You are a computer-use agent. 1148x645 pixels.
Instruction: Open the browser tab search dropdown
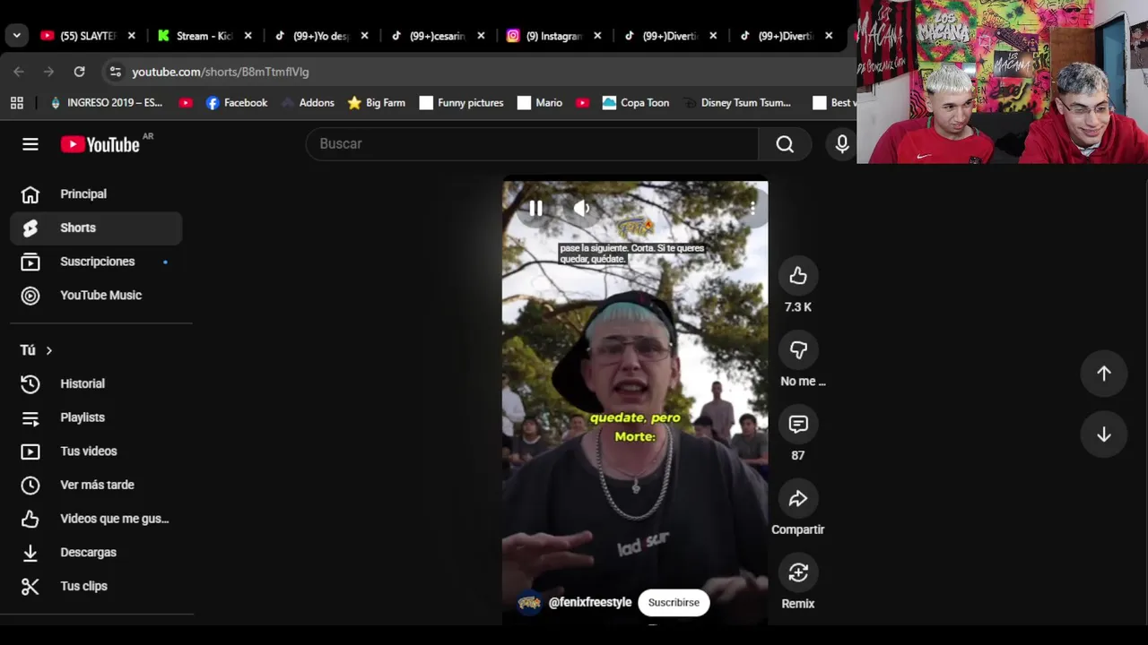(17, 36)
